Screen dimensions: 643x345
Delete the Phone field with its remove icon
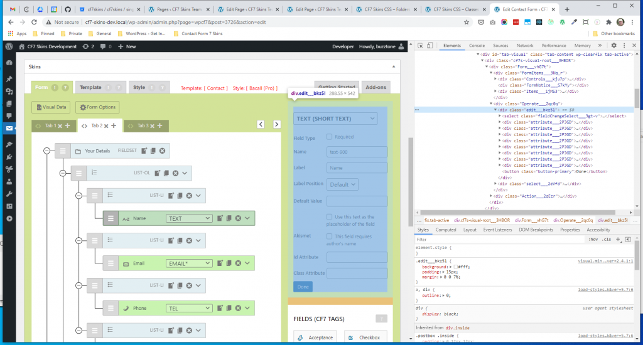click(x=238, y=308)
